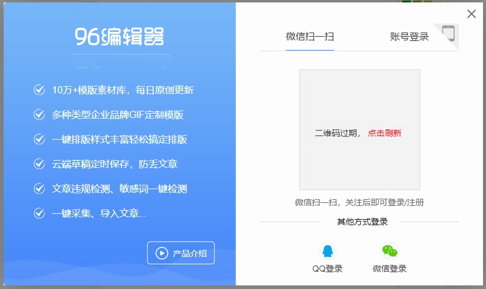Click the play icon in 产品介绍
Image resolution: width=486 pixels, height=289 pixels.
click(x=162, y=253)
